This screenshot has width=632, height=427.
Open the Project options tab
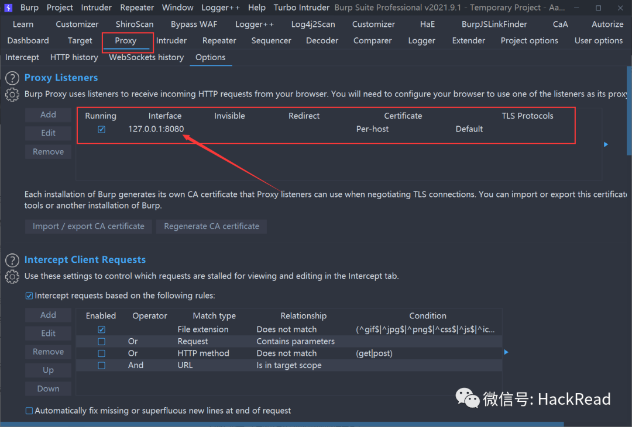pyautogui.click(x=529, y=41)
